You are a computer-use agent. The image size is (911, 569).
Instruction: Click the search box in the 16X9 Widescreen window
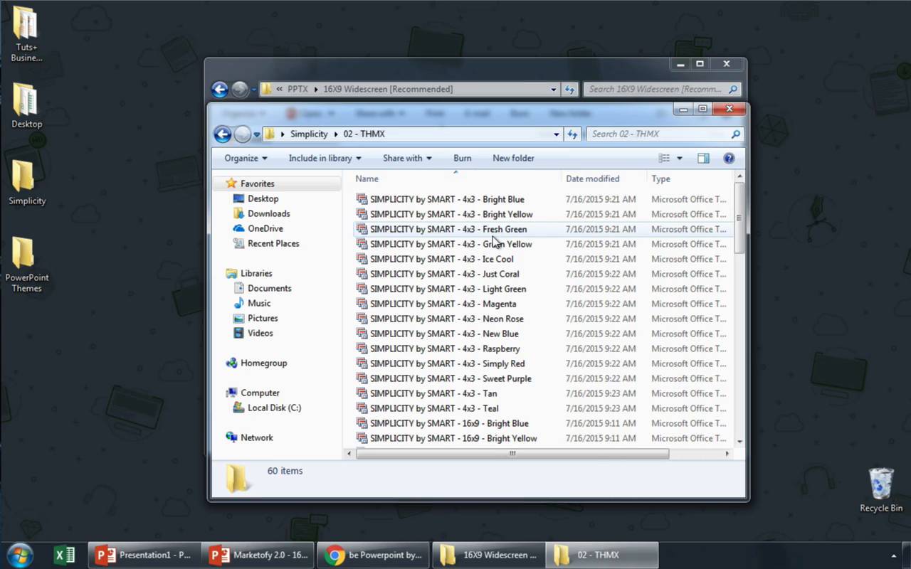(x=662, y=89)
